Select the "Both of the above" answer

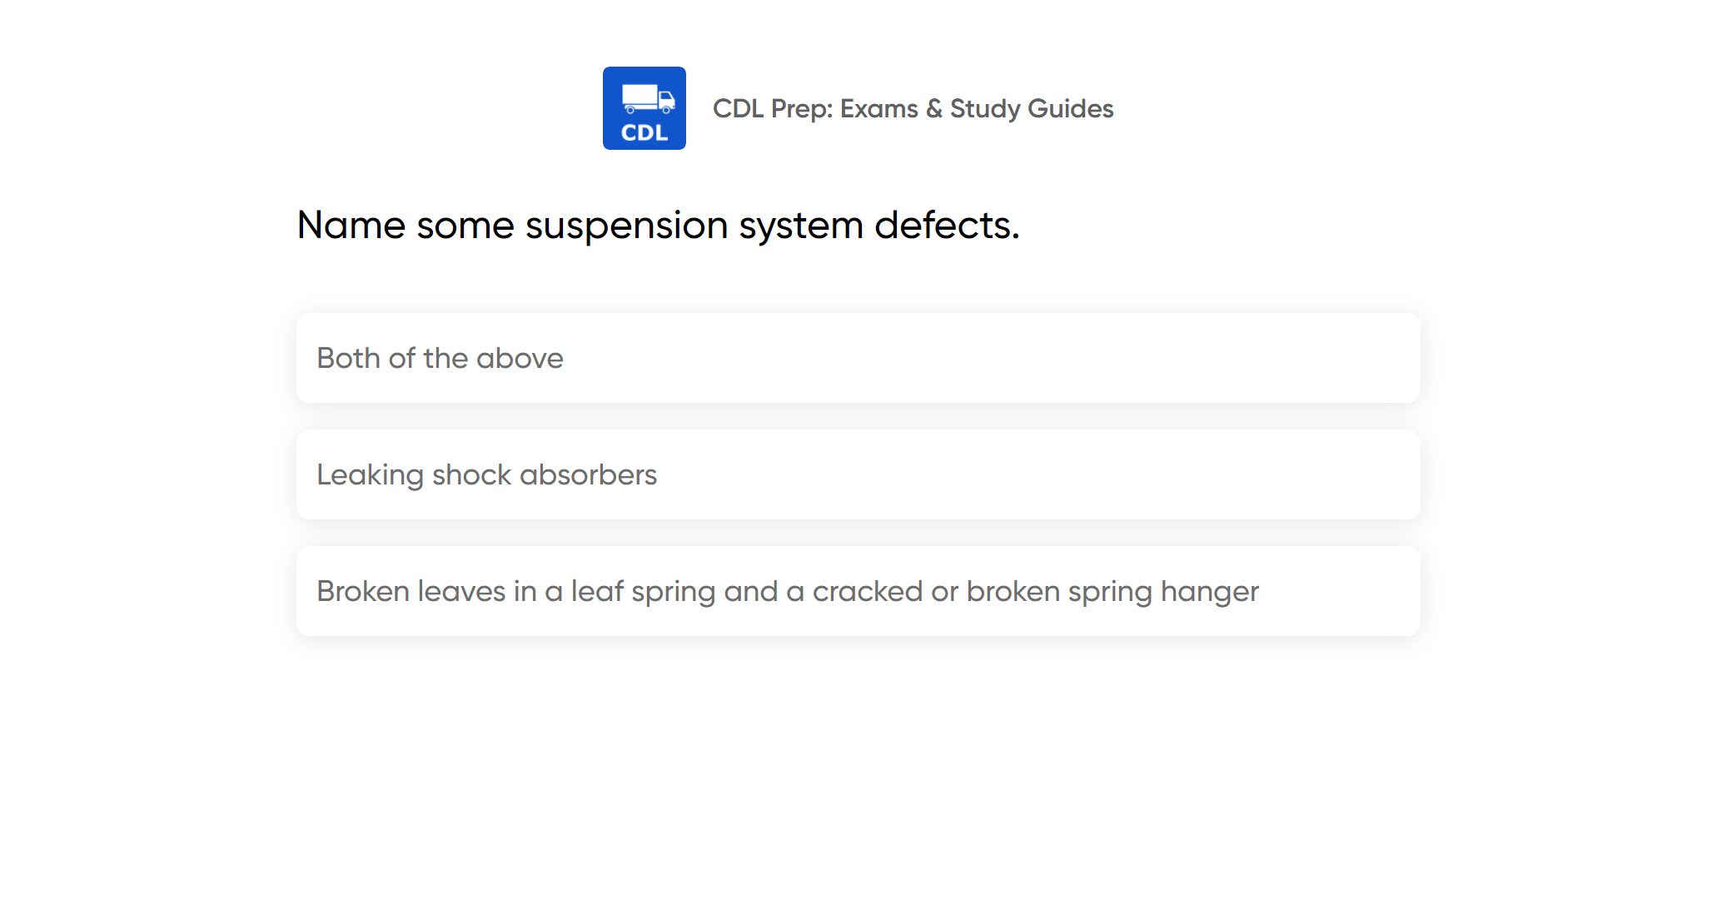click(x=858, y=358)
